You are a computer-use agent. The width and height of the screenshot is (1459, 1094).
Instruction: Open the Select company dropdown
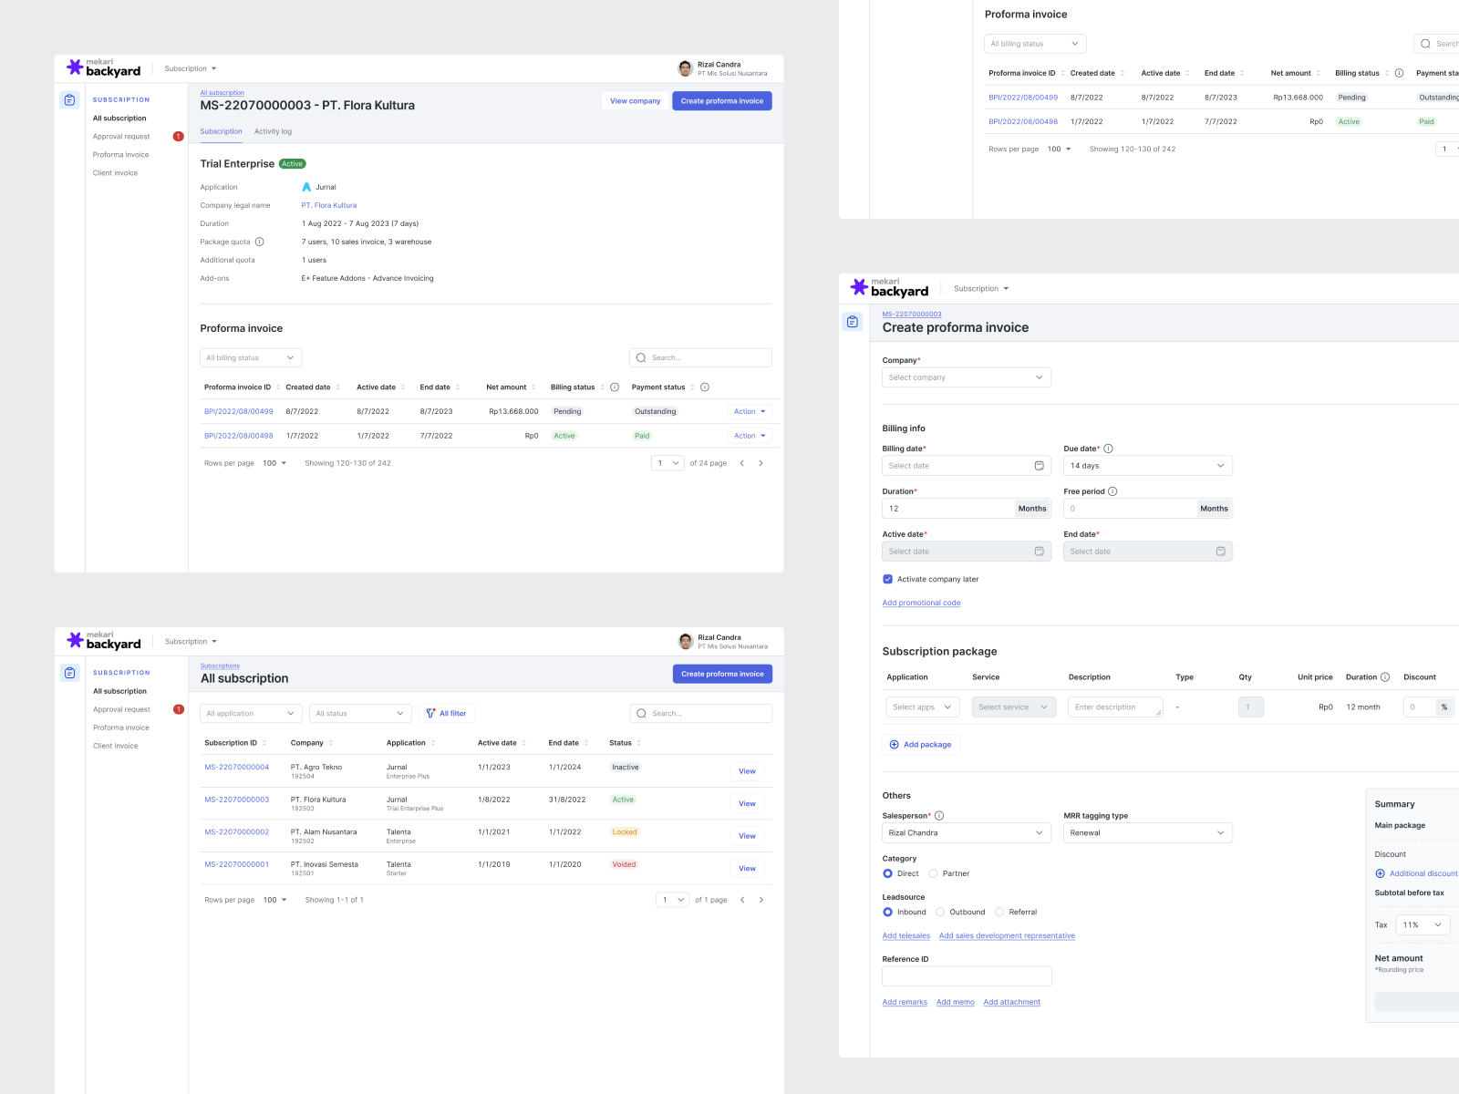click(966, 377)
